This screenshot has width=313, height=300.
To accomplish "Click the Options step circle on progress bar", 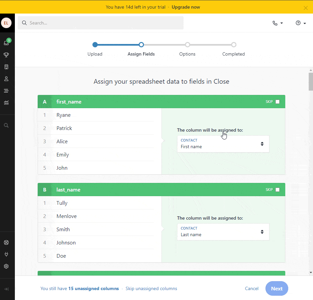I will point(188,45).
